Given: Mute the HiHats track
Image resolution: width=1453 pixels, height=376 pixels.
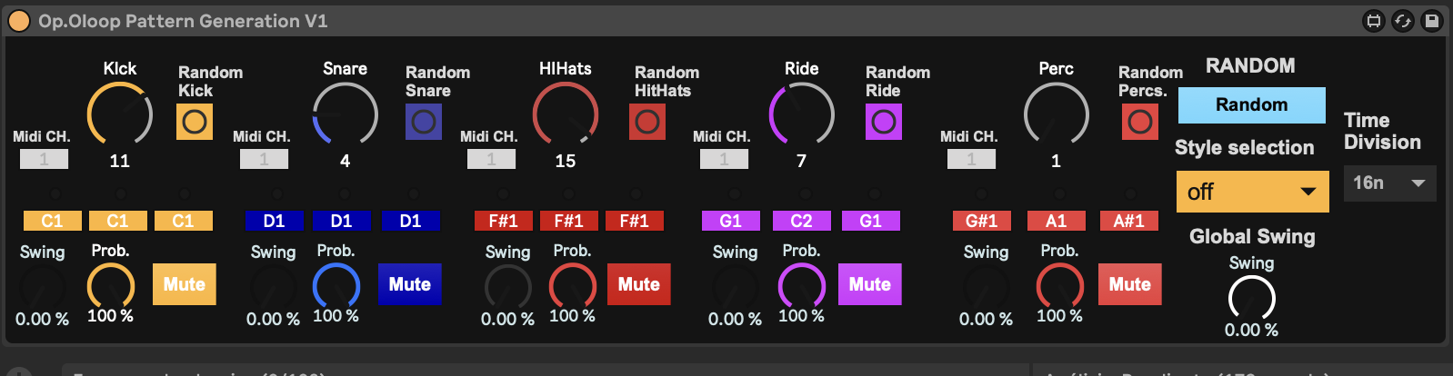Looking at the screenshot, I should click(639, 284).
